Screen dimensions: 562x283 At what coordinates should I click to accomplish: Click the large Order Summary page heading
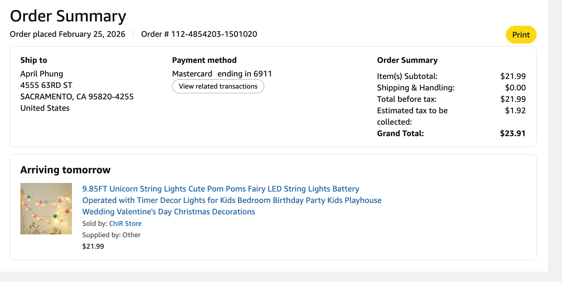(x=68, y=16)
